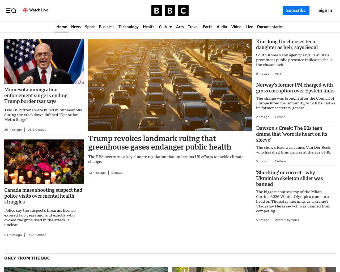Read the Dawson's Creek 90s teen drama headline
This screenshot has height=272, width=340.
pyautogui.click(x=292, y=134)
